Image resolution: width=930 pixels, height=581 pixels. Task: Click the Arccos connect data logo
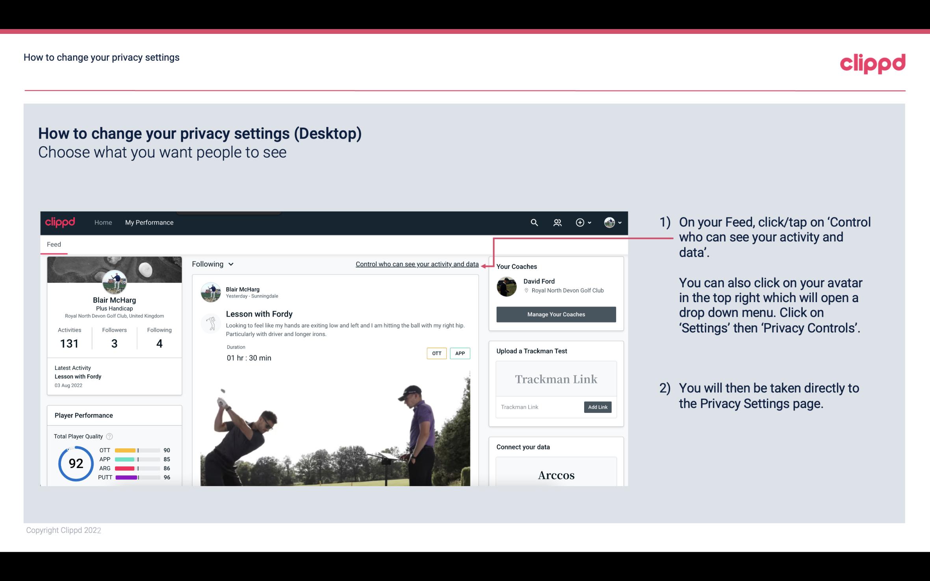click(555, 475)
